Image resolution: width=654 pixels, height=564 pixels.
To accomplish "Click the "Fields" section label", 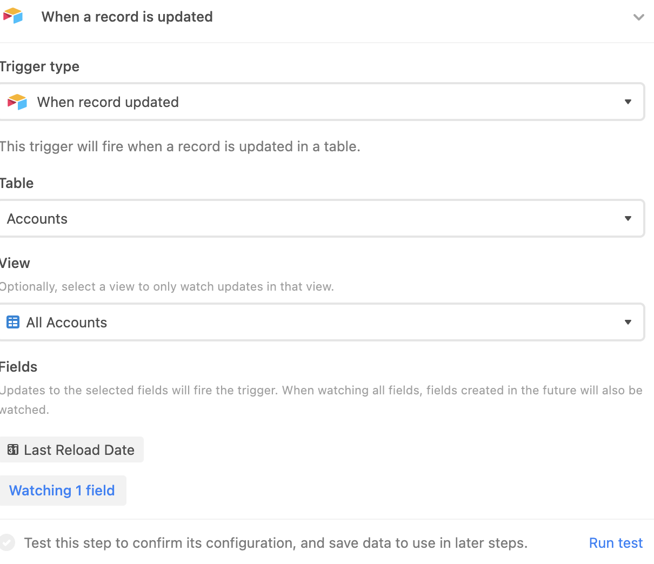I will point(18,367).
